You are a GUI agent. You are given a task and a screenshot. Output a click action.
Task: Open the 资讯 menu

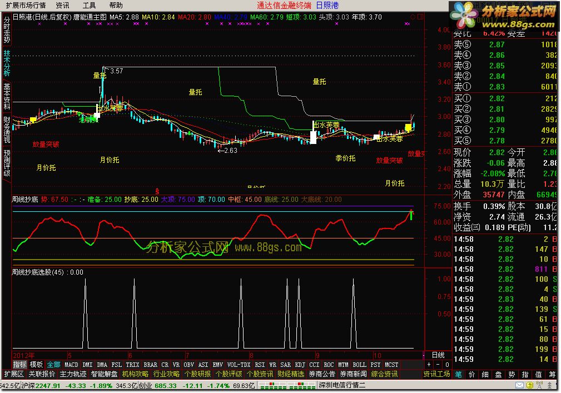click(63, 6)
